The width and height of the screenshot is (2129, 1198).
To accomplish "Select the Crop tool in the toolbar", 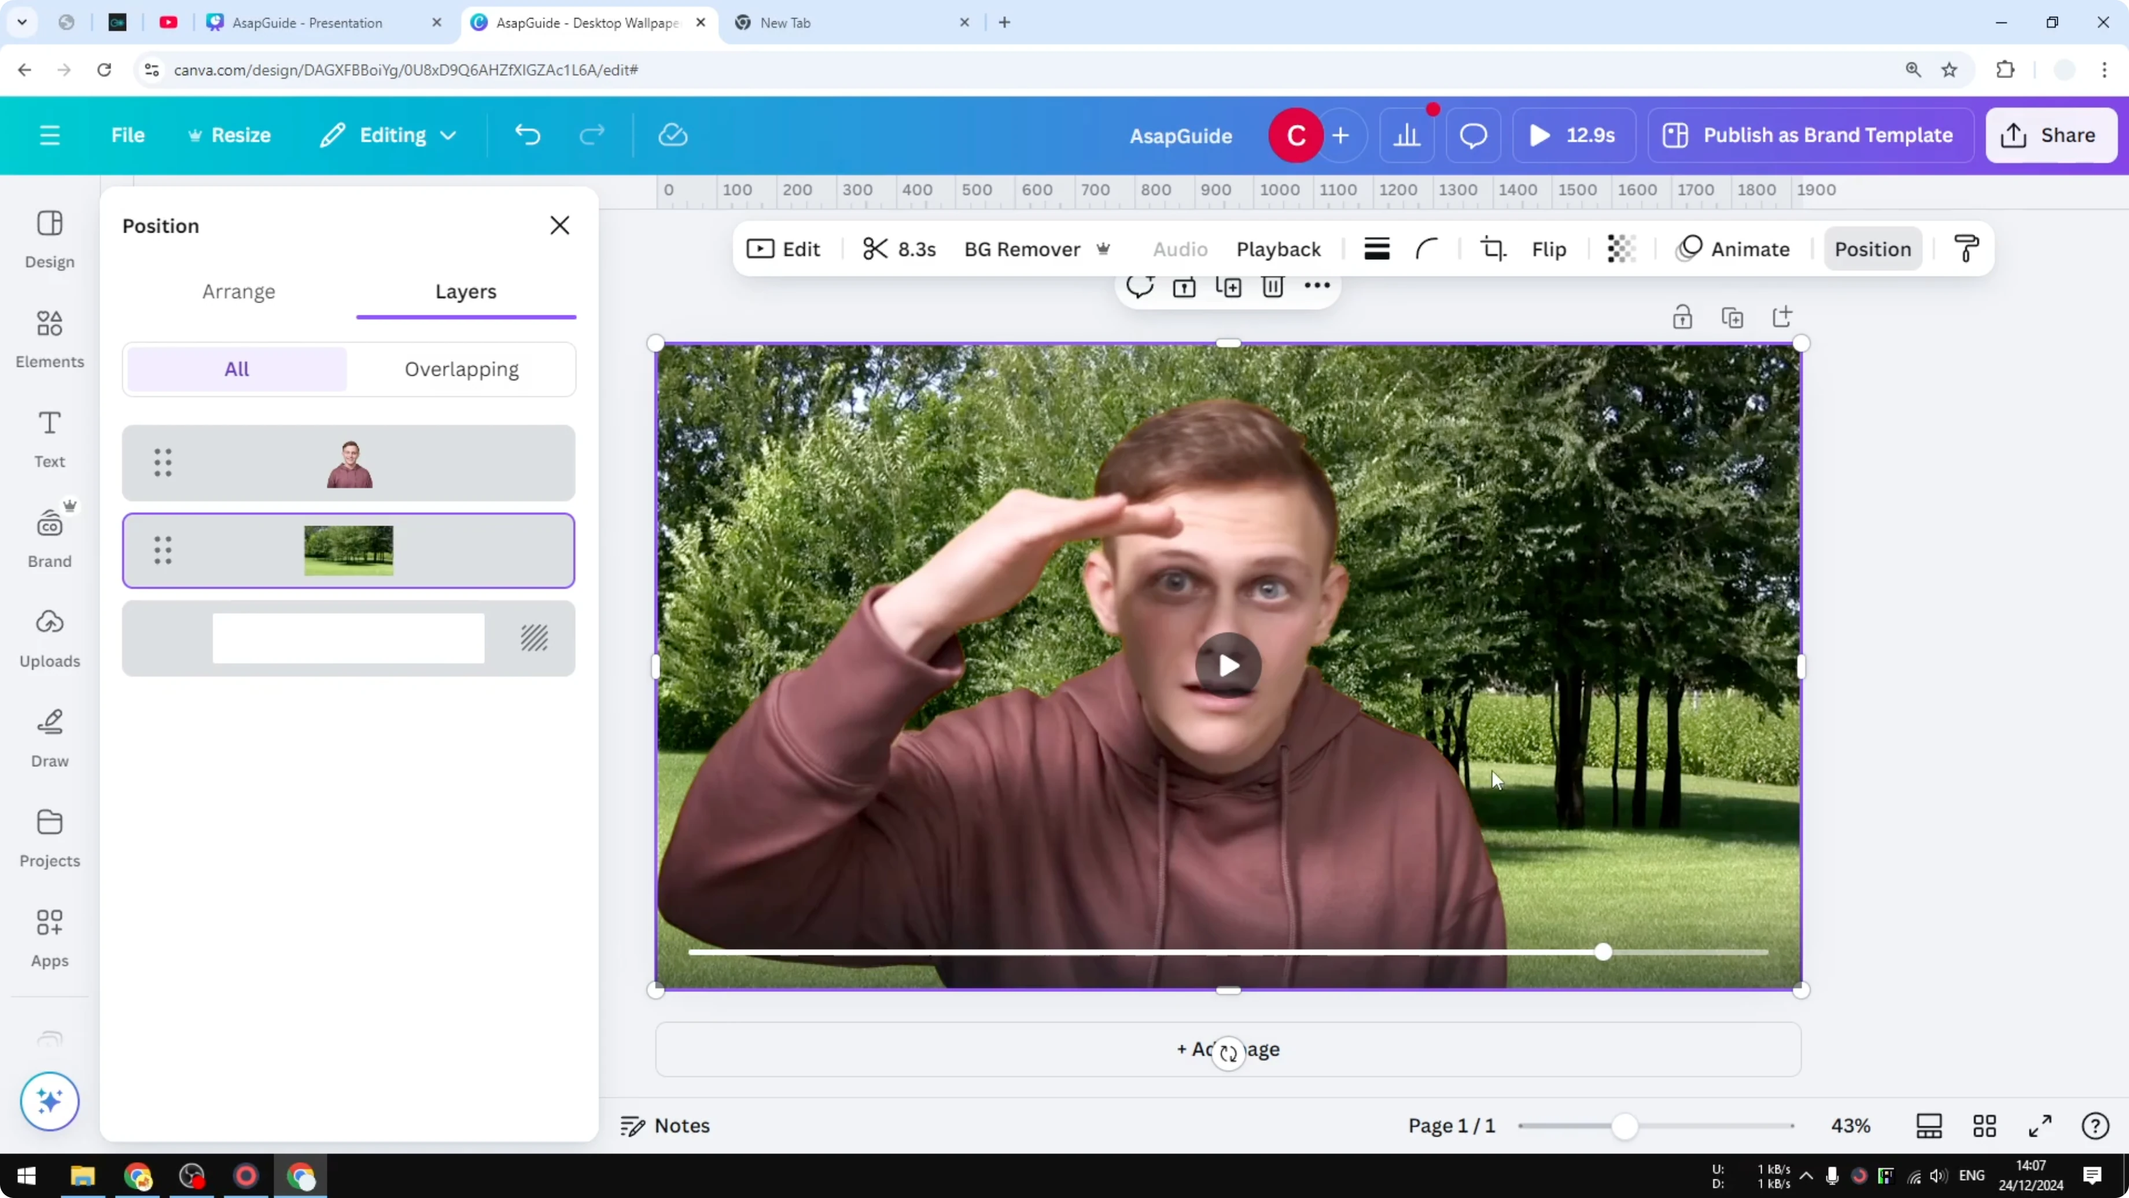I will [x=1493, y=249].
